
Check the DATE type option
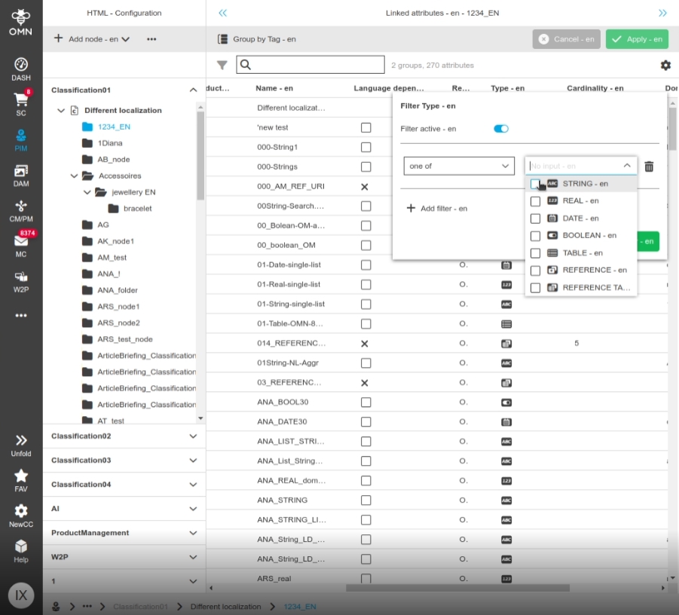click(535, 219)
